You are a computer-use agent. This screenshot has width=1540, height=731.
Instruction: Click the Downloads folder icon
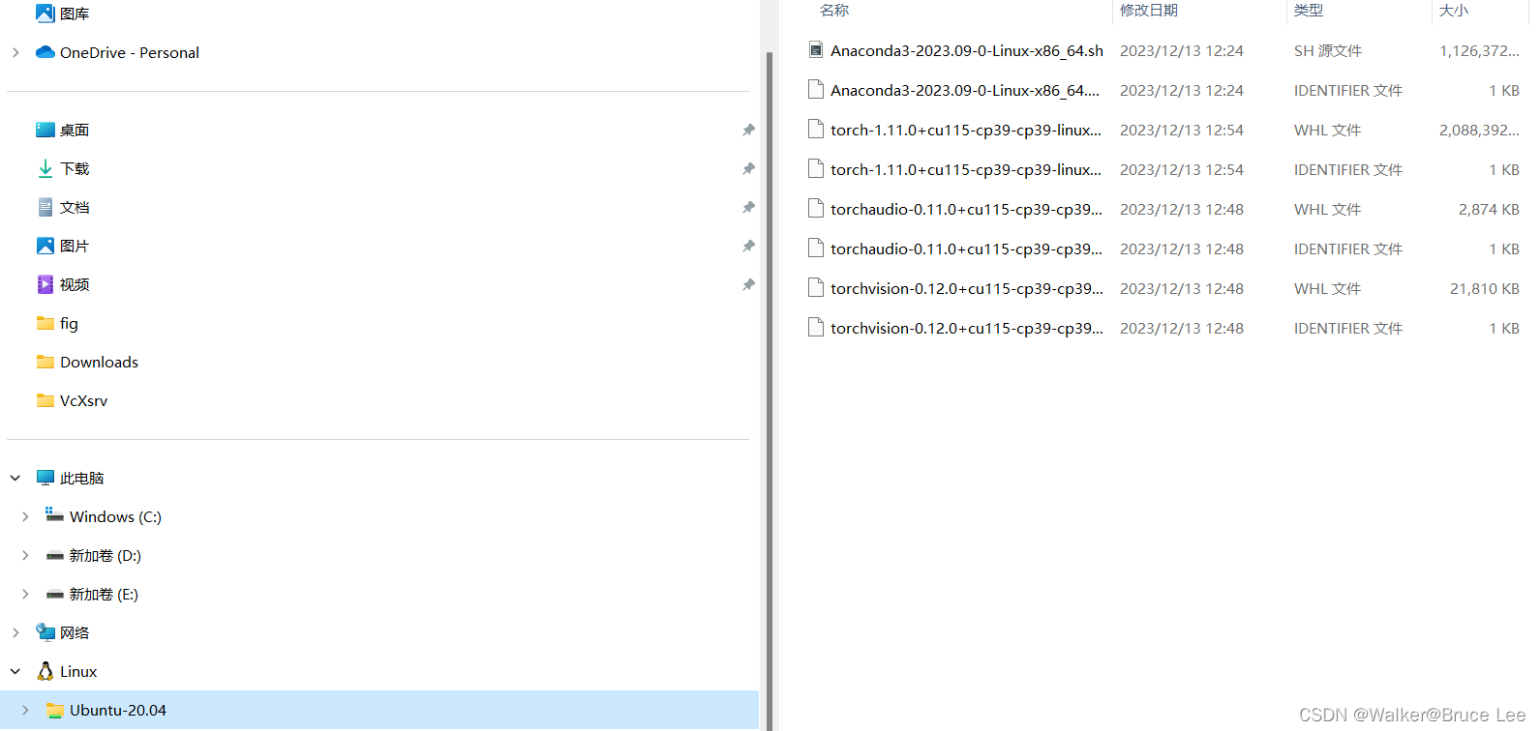(x=45, y=362)
